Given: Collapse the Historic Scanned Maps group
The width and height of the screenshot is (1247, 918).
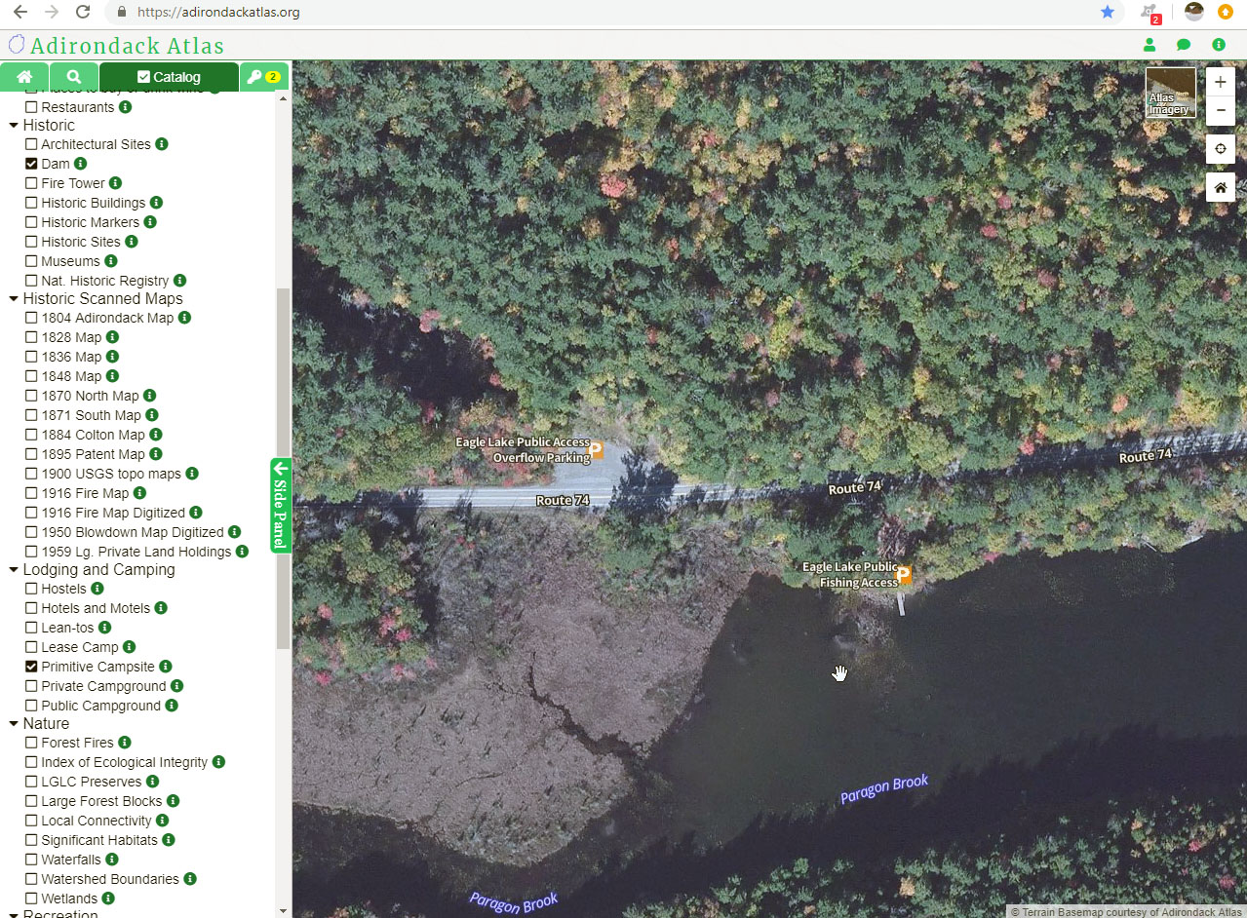Looking at the screenshot, I should (x=14, y=299).
